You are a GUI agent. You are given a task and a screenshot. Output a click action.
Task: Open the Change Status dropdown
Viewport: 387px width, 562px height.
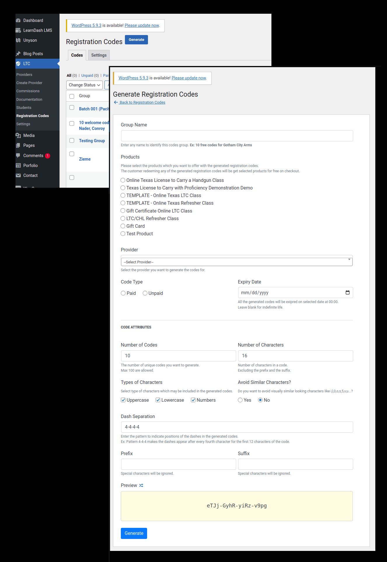[x=85, y=85]
